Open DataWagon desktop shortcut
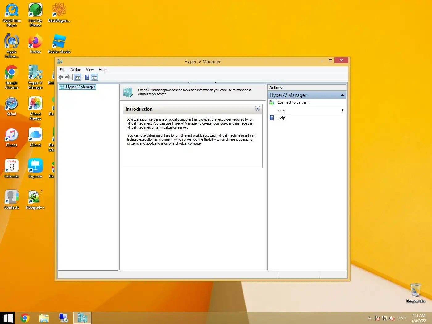The height and width of the screenshot is (324, 432). (59, 13)
